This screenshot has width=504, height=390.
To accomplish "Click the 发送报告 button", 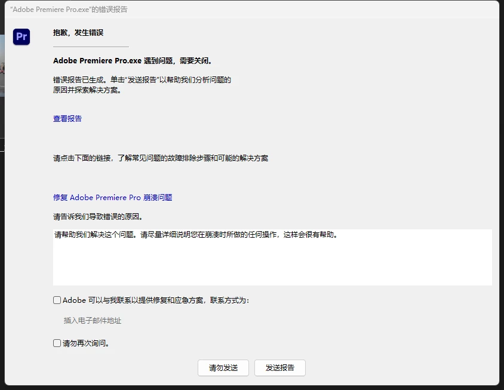I will point(279,368).
